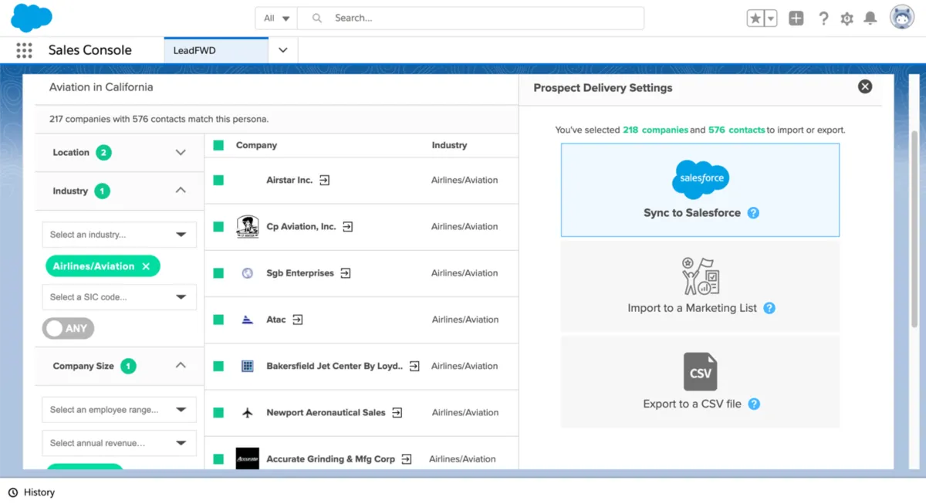Screen dimensions: 926x504
Task: Open Airstar Inc. details arrow icon
Action: (325, 180)
